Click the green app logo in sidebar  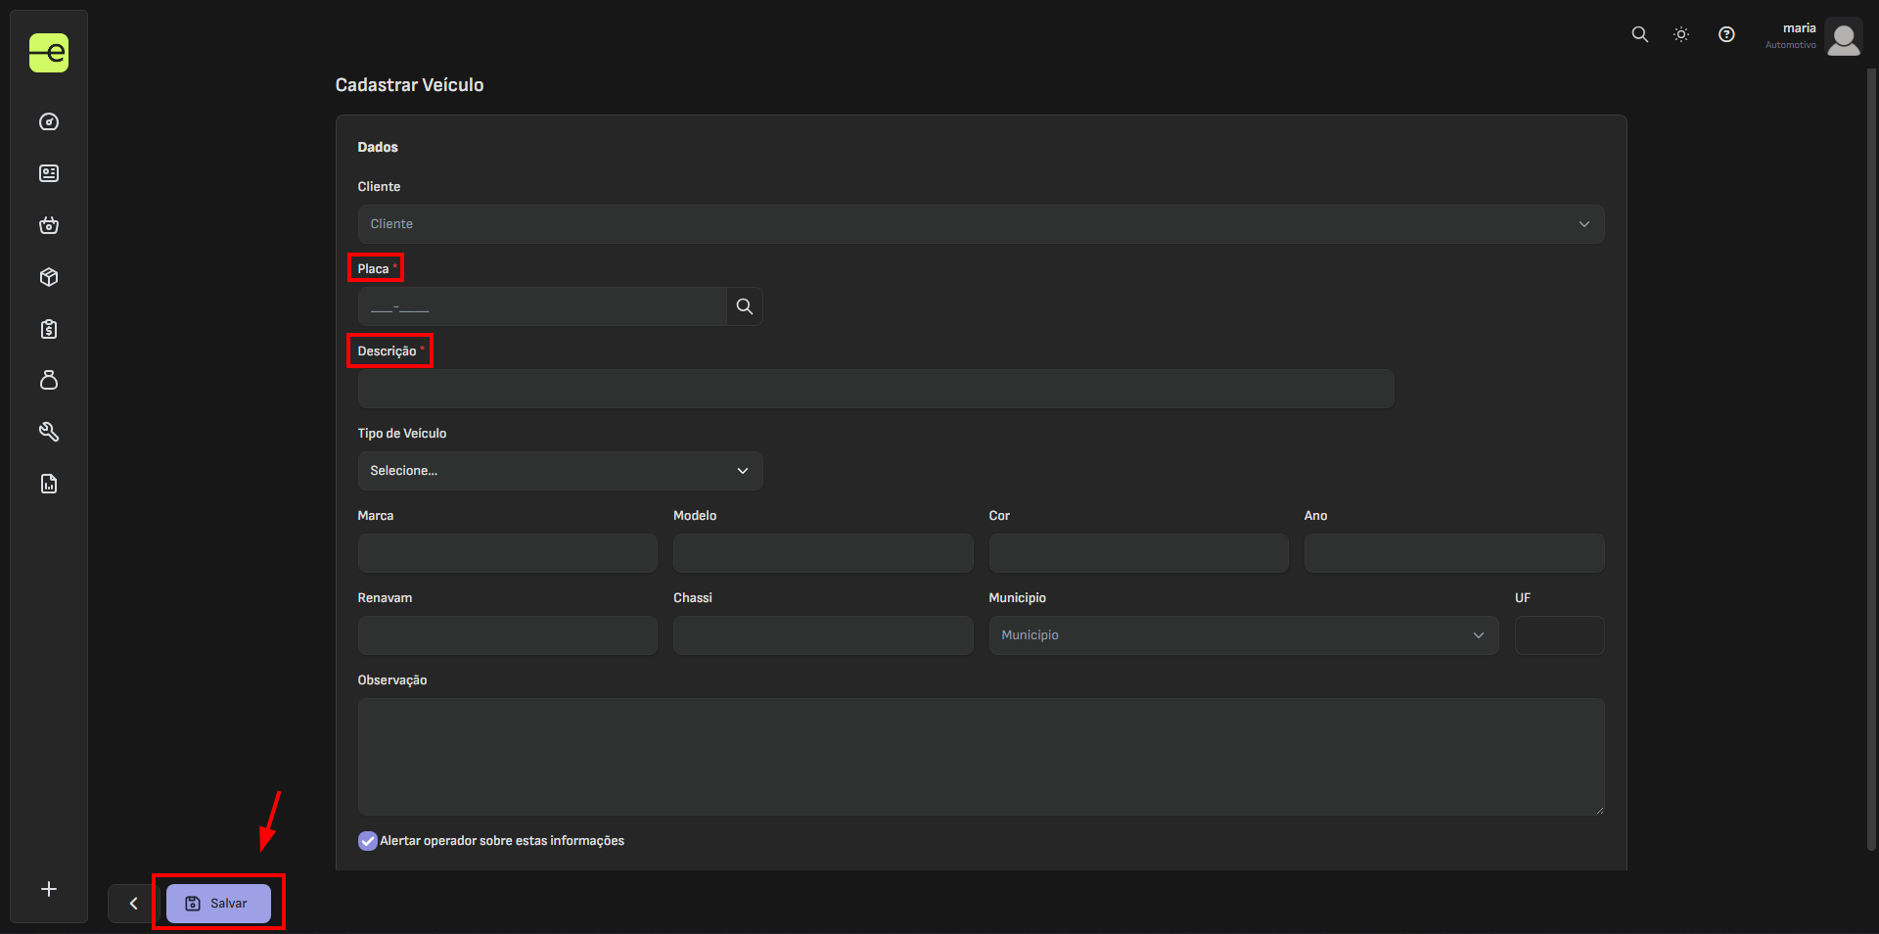49,53
